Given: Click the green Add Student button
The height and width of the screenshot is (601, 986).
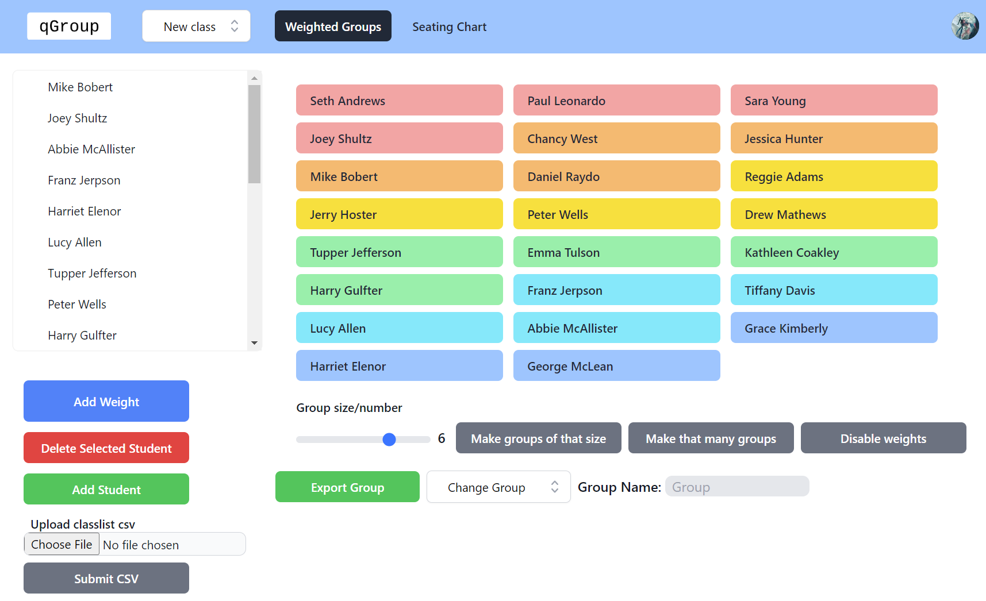Looking at the screenshot, I should coord(106,490).
